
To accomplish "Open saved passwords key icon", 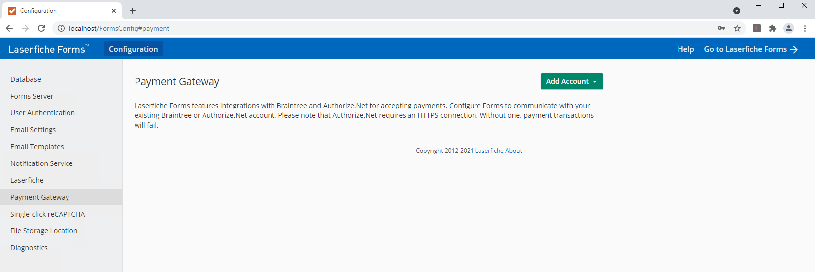I will coord(721,28).
